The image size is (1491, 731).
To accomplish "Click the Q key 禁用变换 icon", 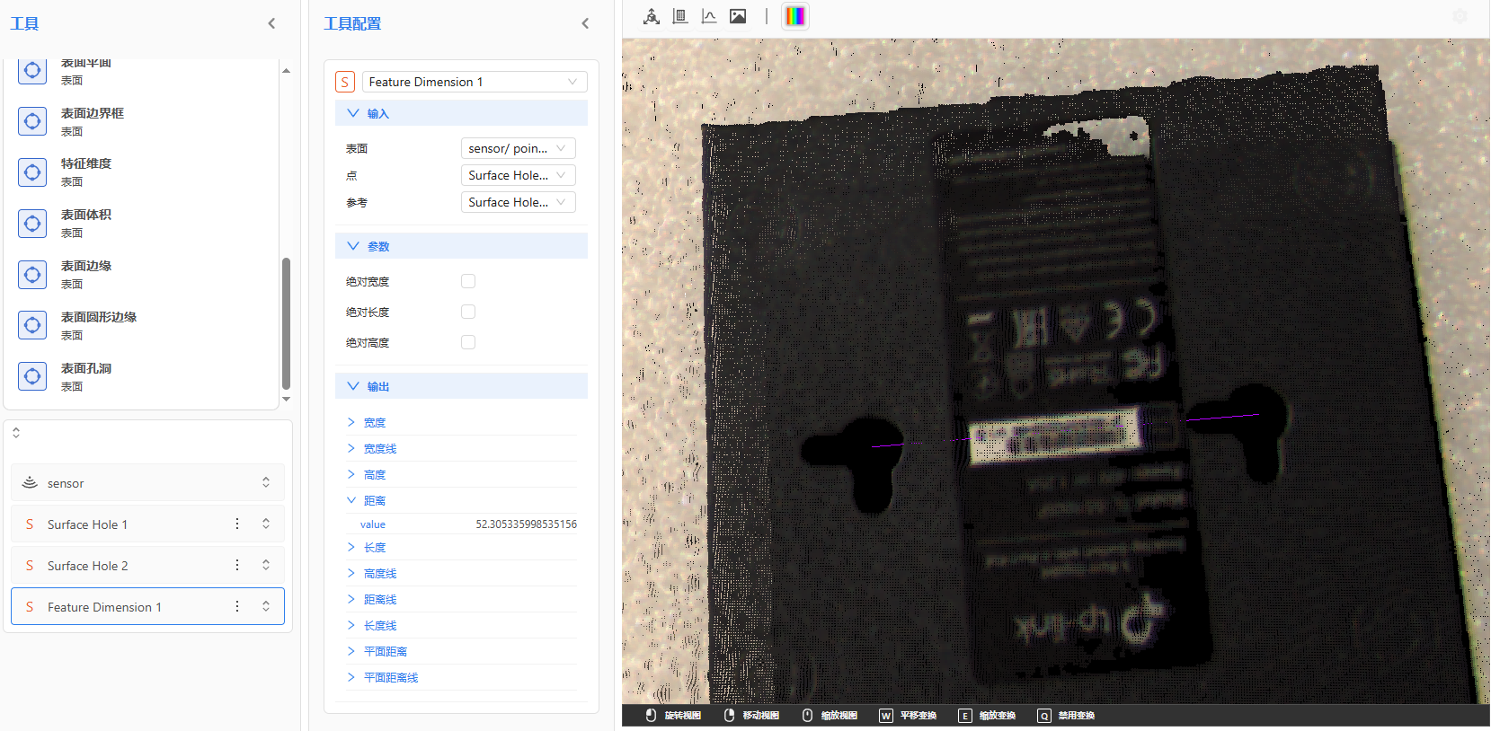I will coord(1043,716).
